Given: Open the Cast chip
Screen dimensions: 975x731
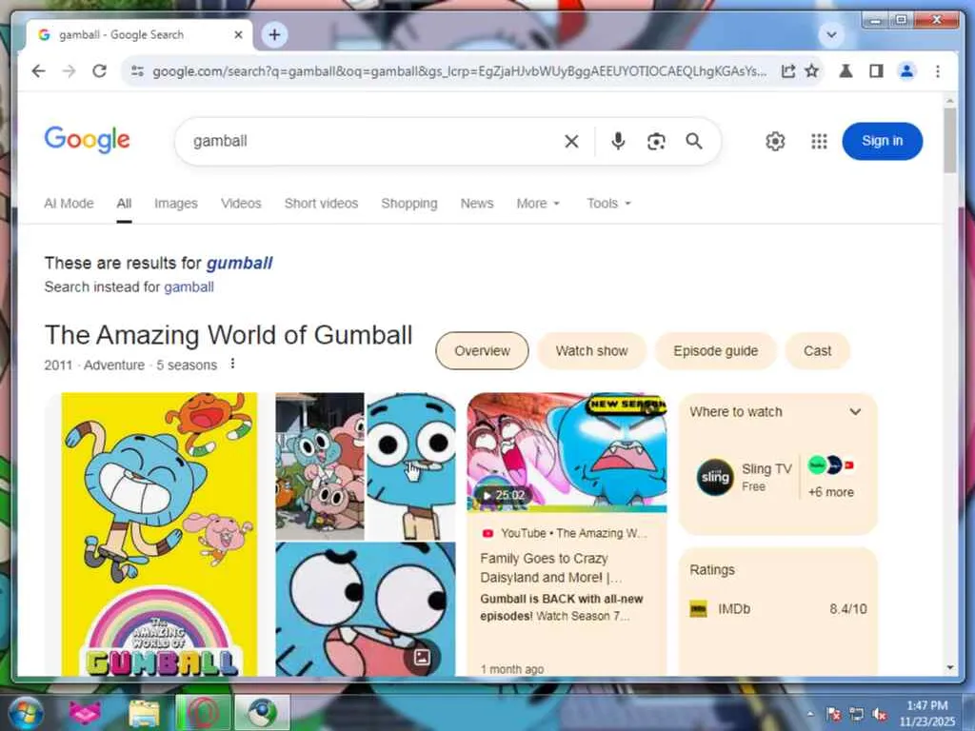Looking at the screenshot, I should (x=817, y=350).
